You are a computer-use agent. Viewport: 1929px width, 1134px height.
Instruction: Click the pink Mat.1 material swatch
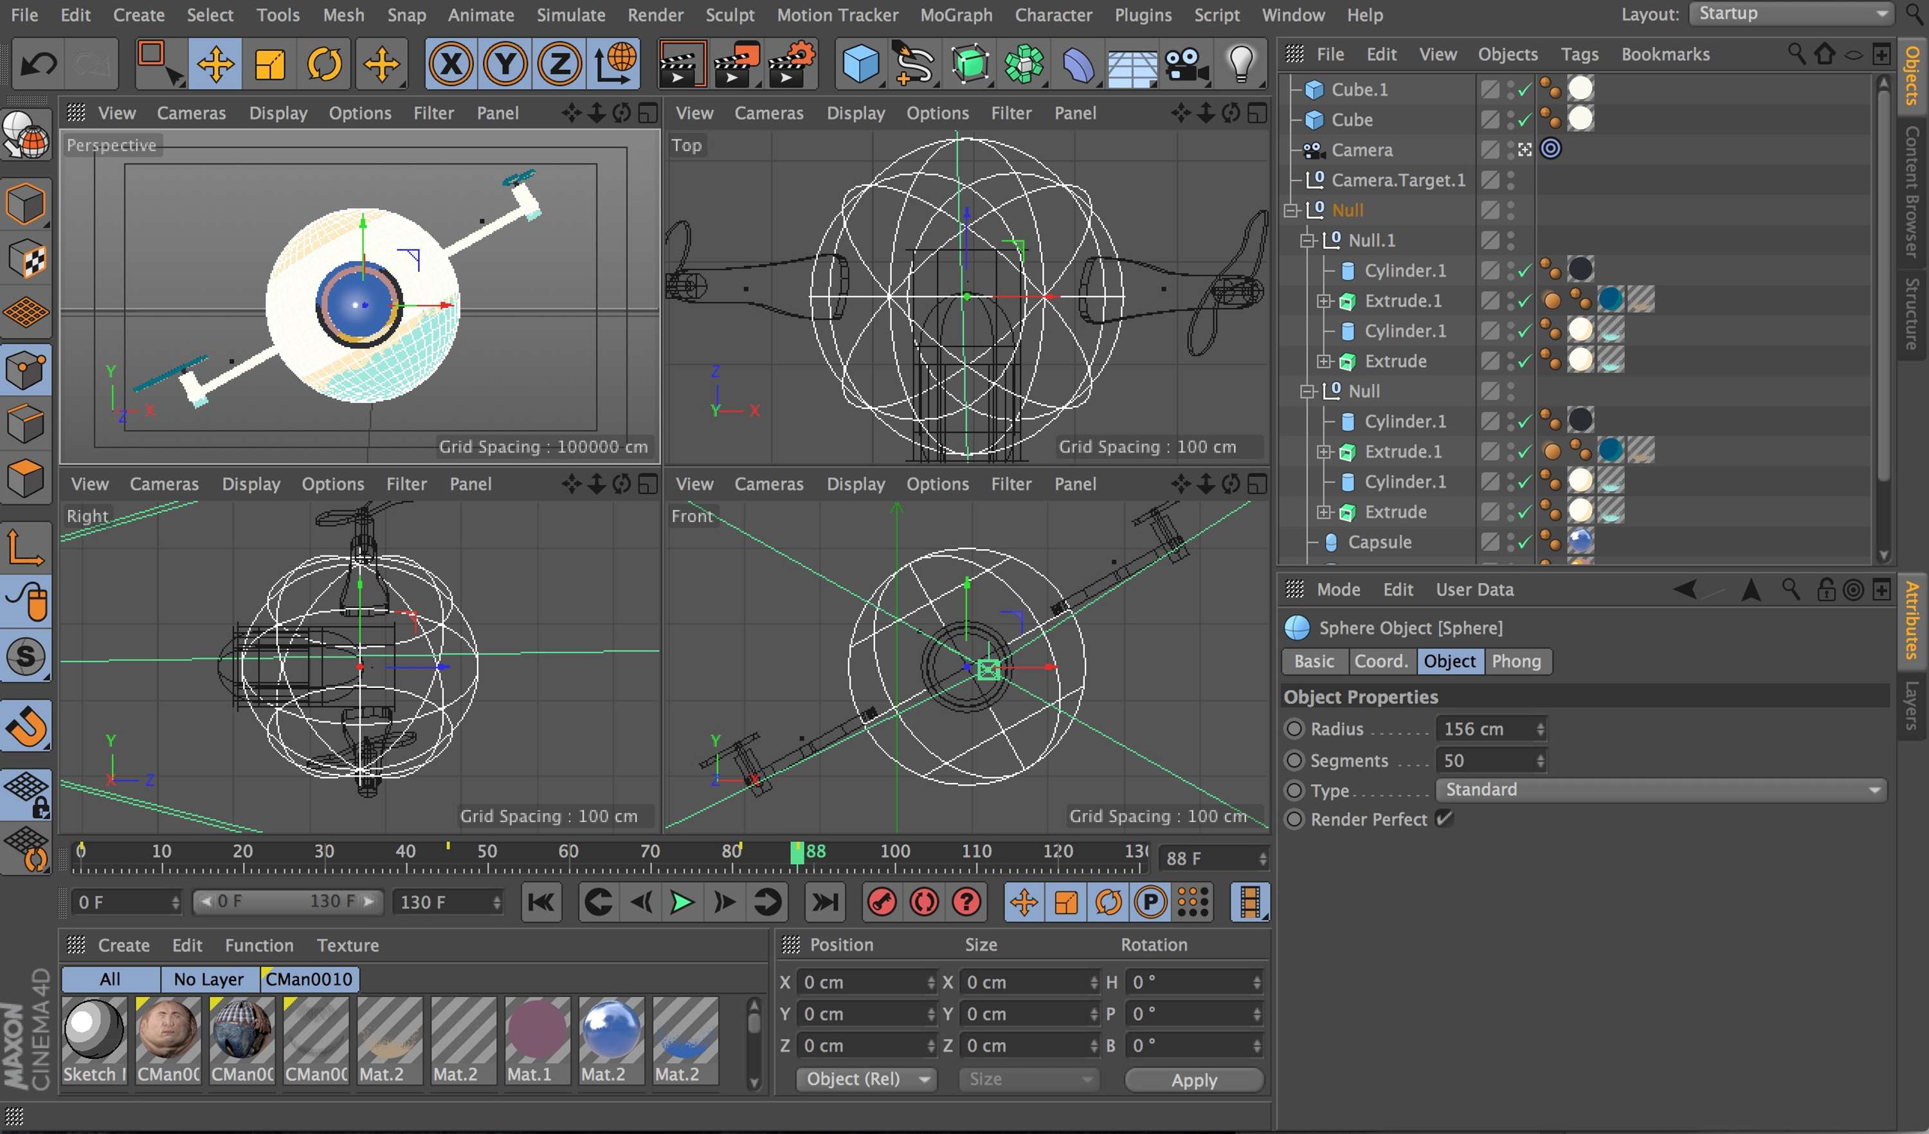point(538,1030)
